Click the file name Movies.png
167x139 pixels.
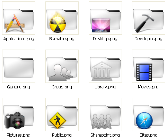pyautogui.click(x=149, y=87)
